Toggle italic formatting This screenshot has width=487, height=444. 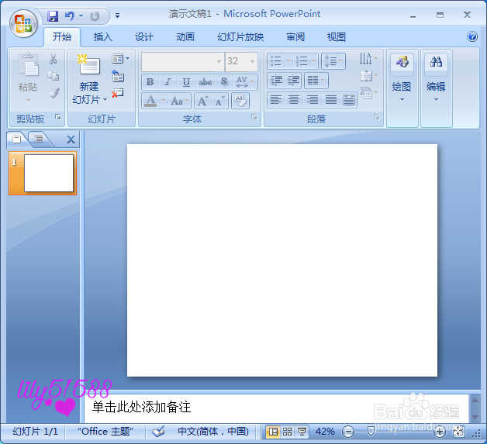(x=168, y=82)
